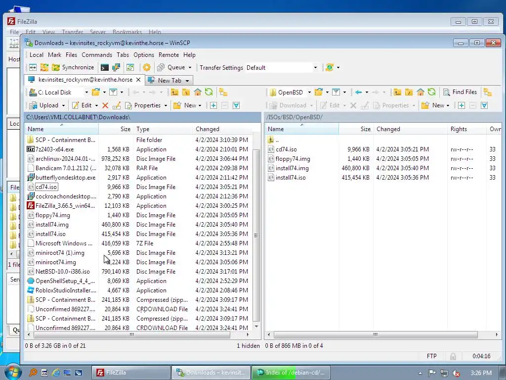
Task: Sort local files by Size column
Action: click(x=116, y=129)
